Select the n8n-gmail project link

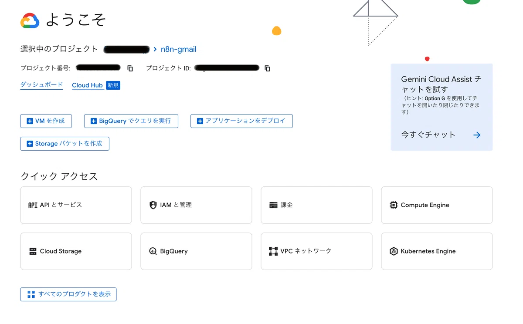point(178,49)
